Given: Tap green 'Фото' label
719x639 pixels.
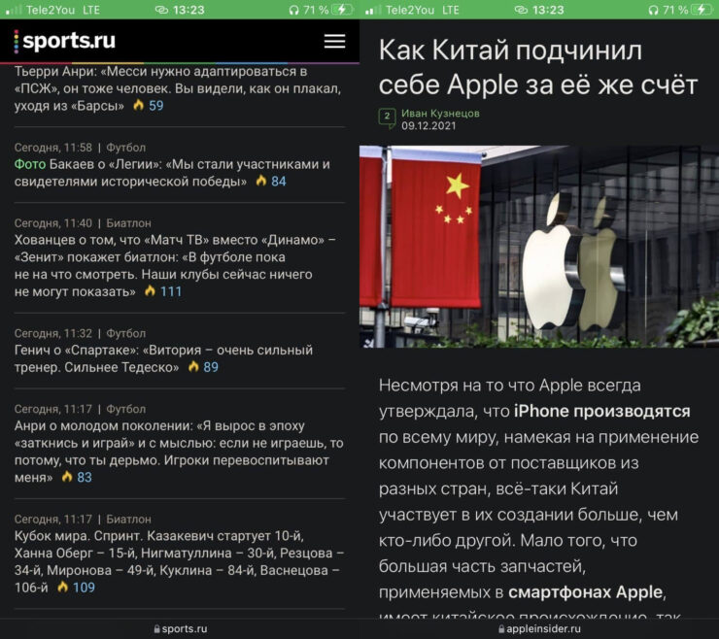Looking at the screenshot, I should (x=30, y=164).
